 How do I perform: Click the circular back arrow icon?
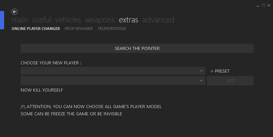[x=14, y=12]
